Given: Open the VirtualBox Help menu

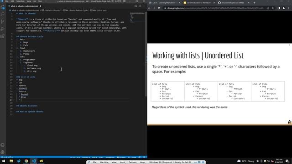Looking at the screenshot, I should pyautogui.click(x=142, y=162).
